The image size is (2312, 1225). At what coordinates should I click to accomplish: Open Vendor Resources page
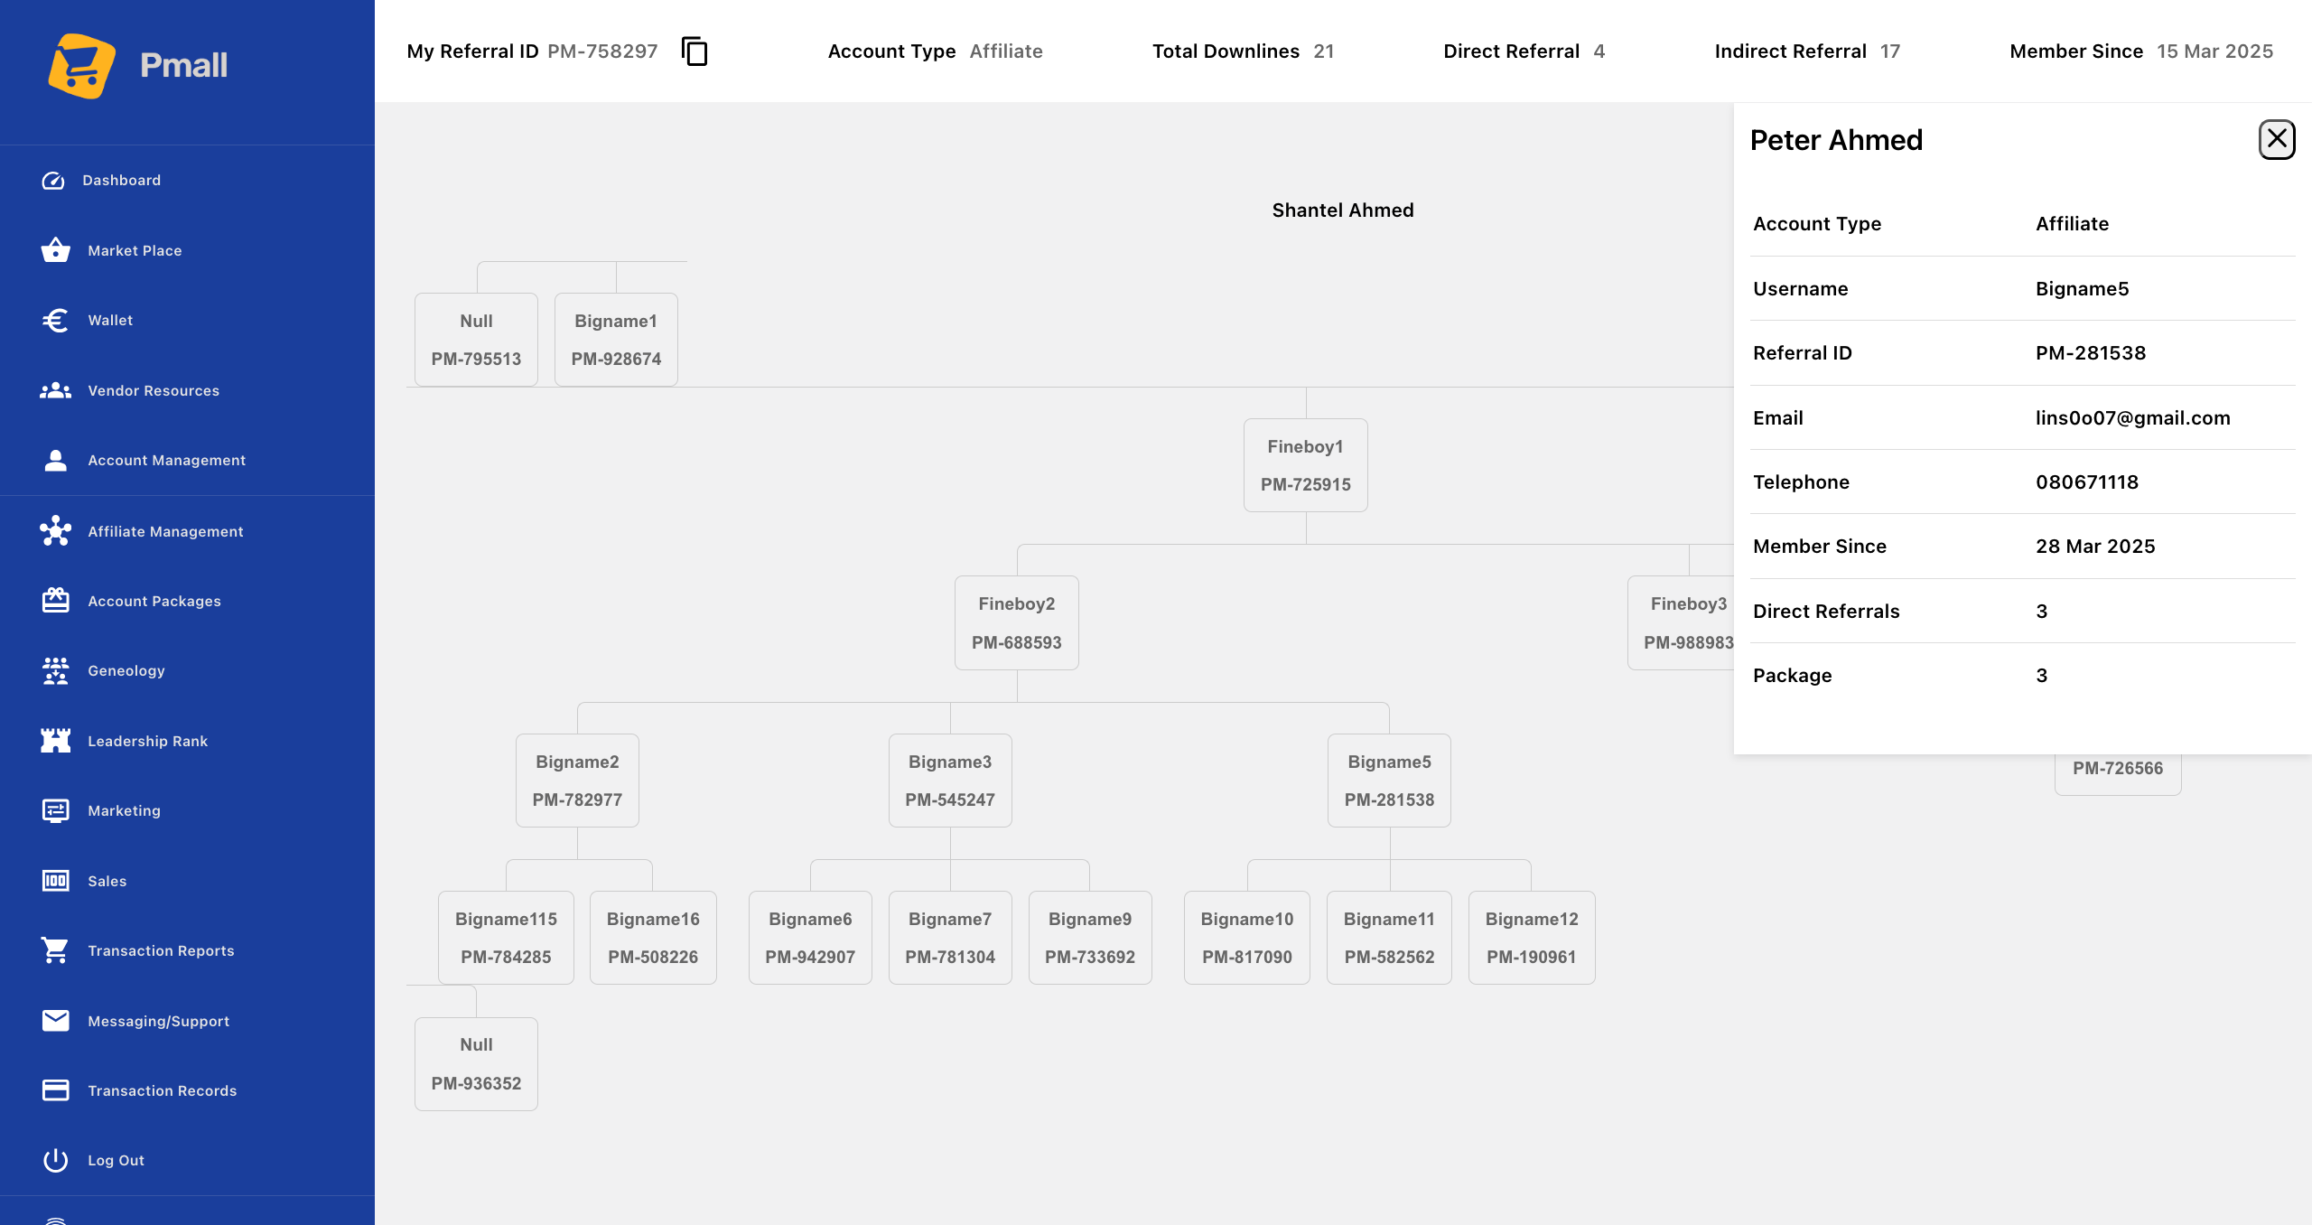coord(154,391)
